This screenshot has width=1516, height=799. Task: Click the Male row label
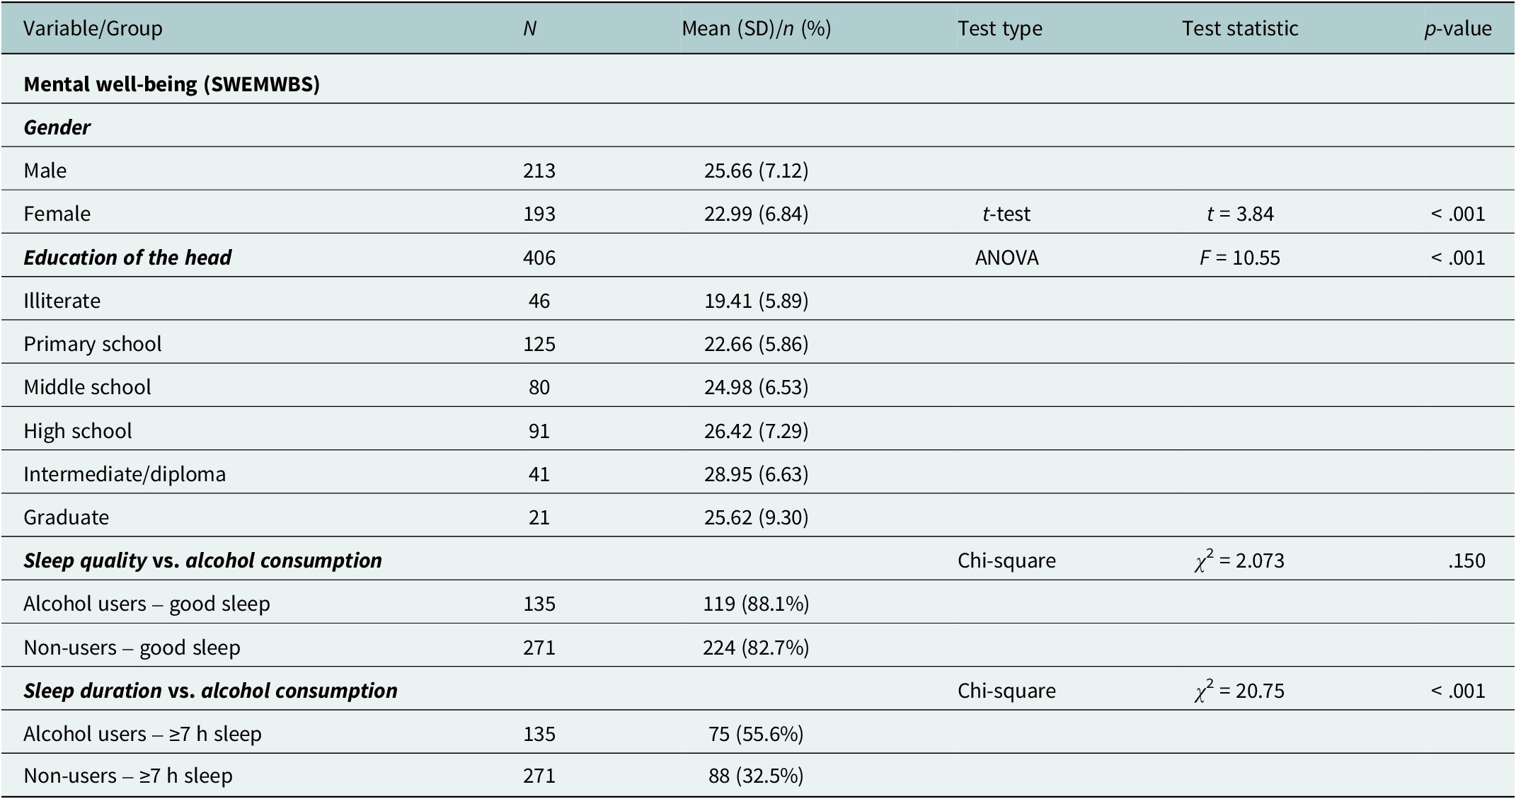[x=45, y=171]
